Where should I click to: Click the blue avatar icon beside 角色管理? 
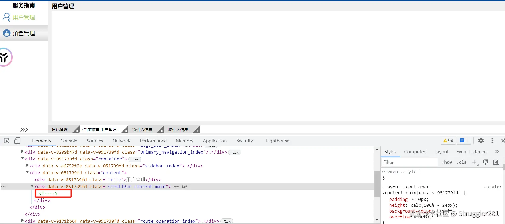pyautogui.click(x=7, y=33)
